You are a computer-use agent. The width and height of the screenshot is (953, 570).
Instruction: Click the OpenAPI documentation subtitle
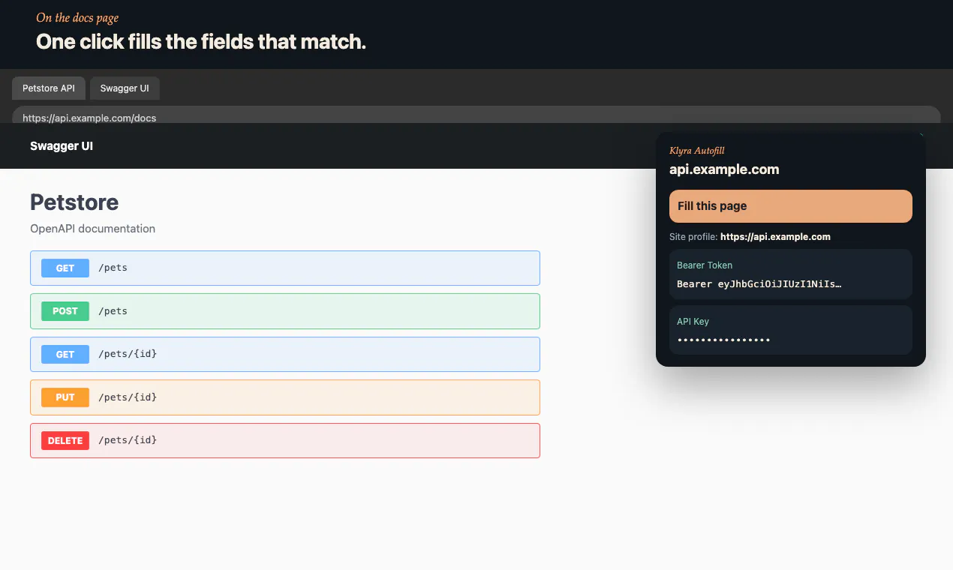pyautogui.click(x=92, y=229)
